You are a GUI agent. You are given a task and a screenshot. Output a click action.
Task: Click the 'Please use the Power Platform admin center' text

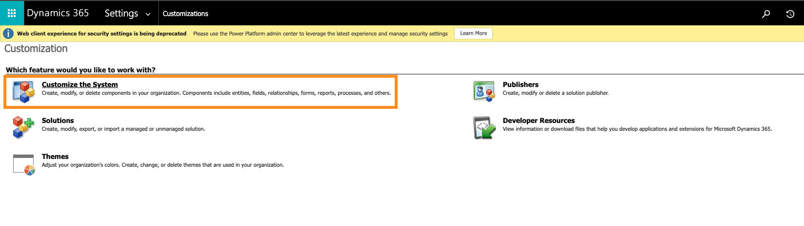(320, 34)
